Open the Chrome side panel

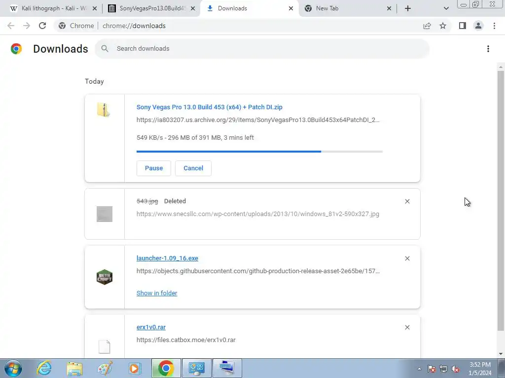tap(463, 26)
